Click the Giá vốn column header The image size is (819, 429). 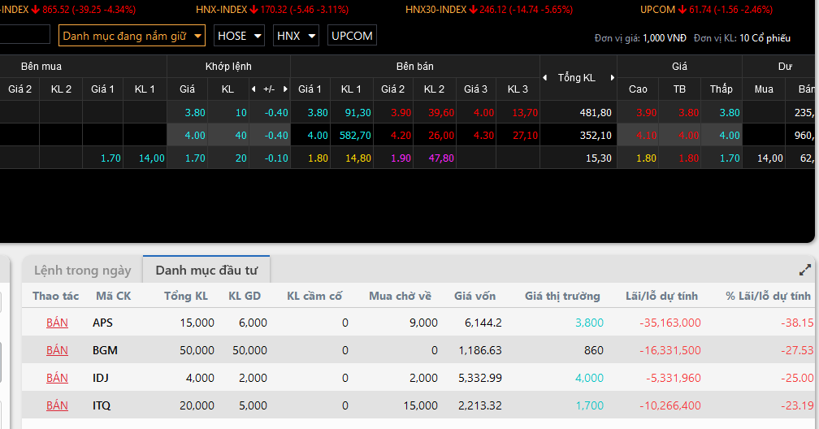click(474, 296)
